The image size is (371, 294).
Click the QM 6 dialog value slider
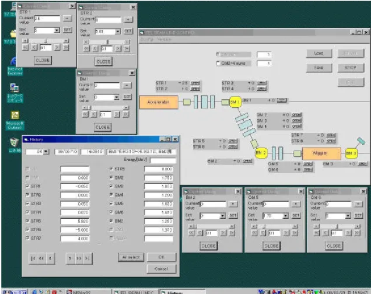[337, 226]
